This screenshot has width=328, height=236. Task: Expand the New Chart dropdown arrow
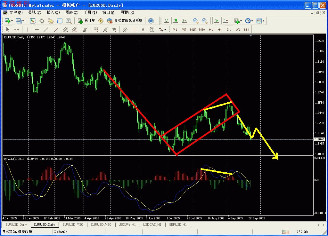click(x=12, y=21)
